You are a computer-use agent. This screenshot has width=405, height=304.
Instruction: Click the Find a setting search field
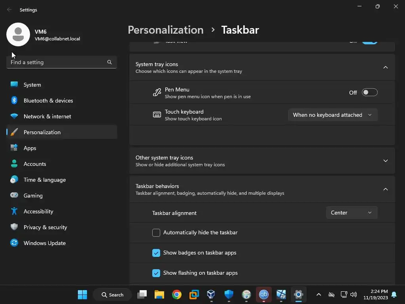(61, 62)
